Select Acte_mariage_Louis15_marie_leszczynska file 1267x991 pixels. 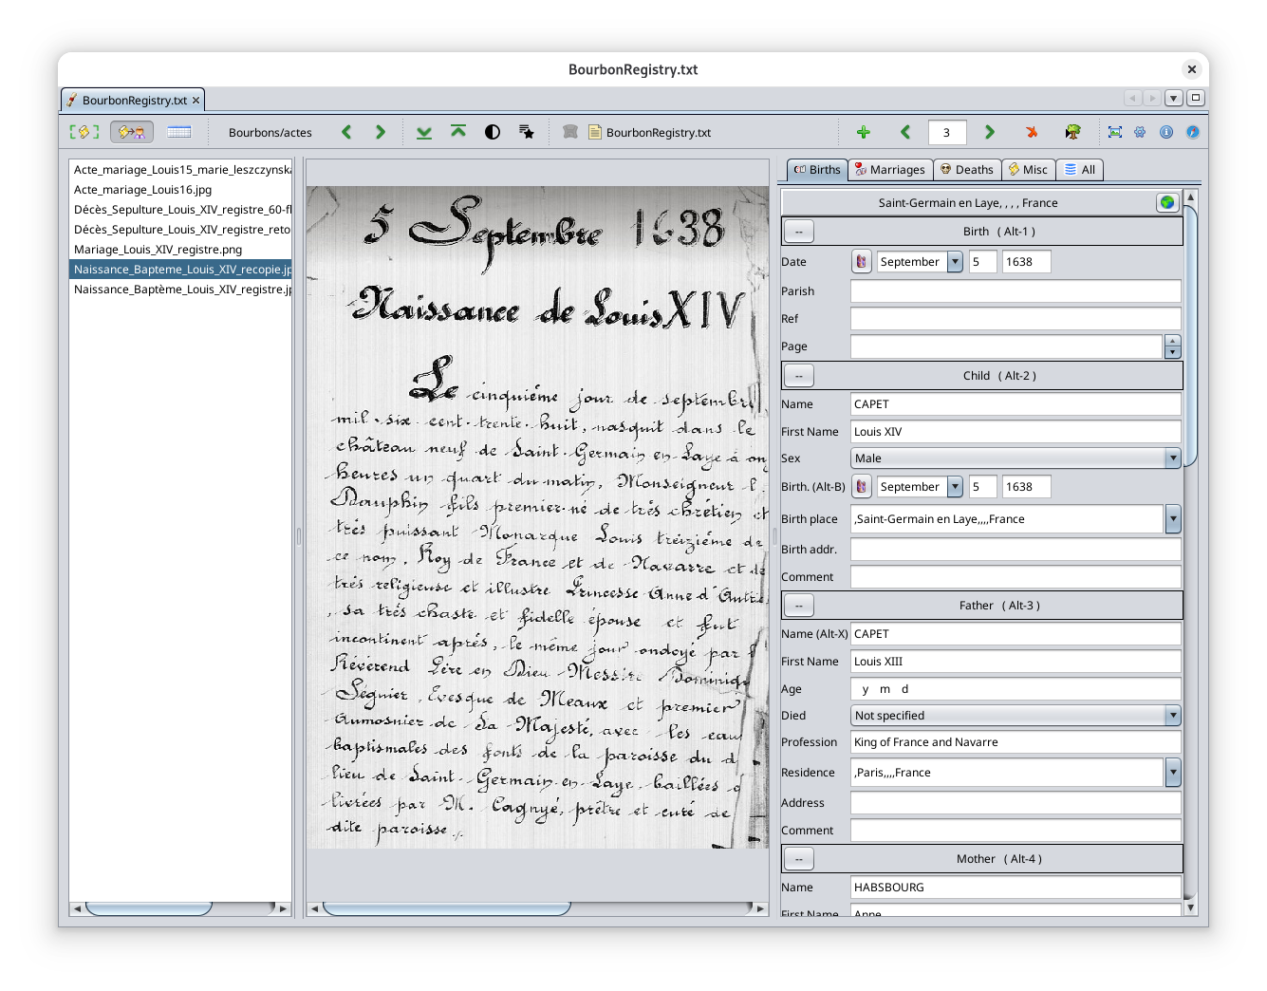180,170
